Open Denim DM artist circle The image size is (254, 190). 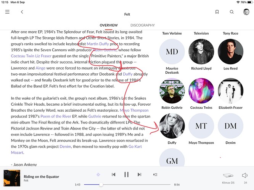click(230, 126)
